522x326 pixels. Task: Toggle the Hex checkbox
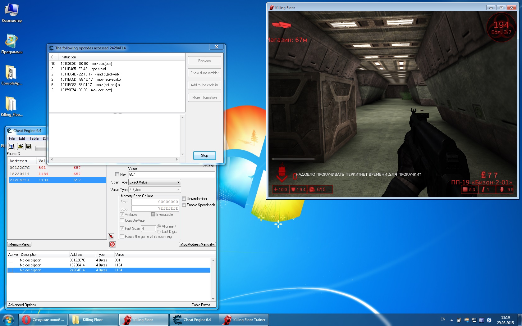tap(117, 174)
